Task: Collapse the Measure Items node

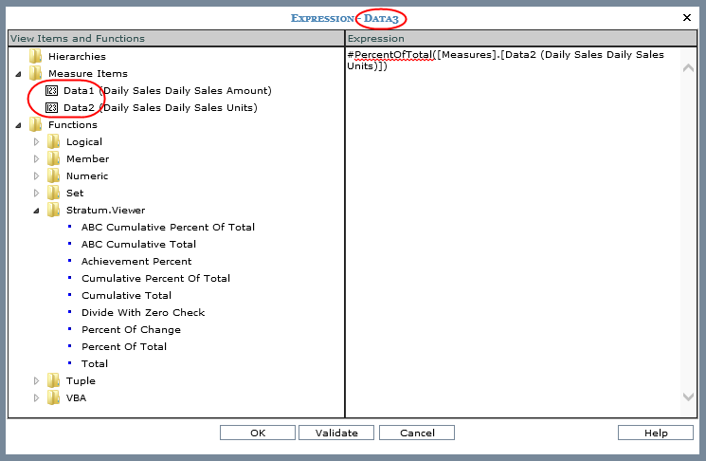Action: (18, 74)
